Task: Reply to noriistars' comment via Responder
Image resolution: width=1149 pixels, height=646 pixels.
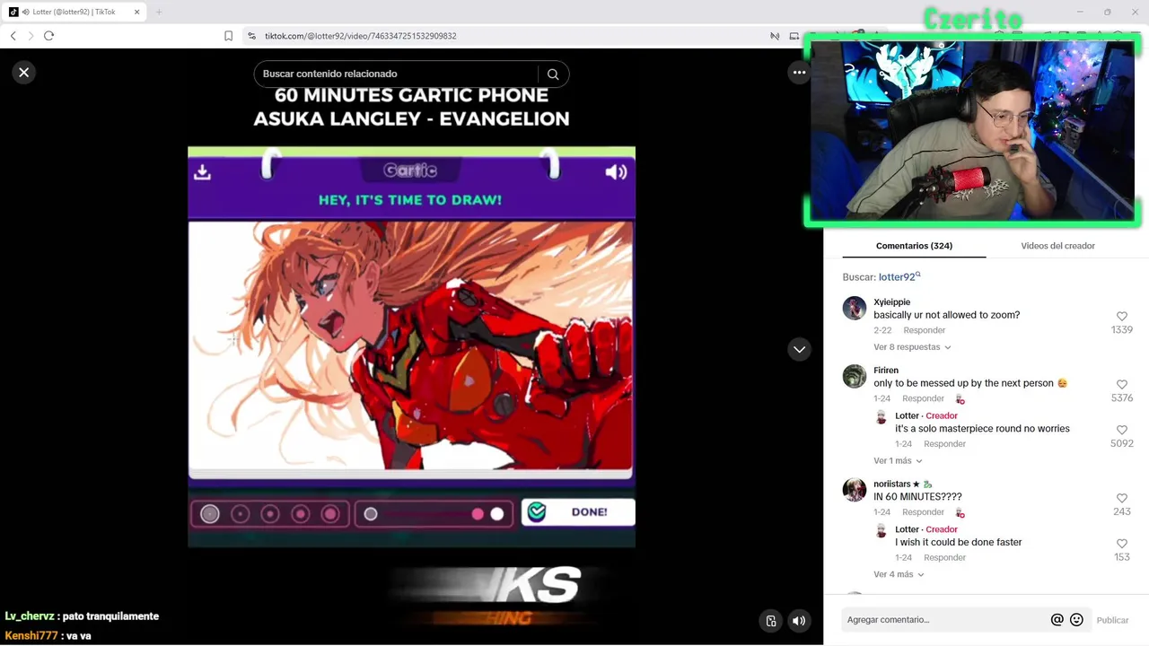Action: [x=923, y=512]
